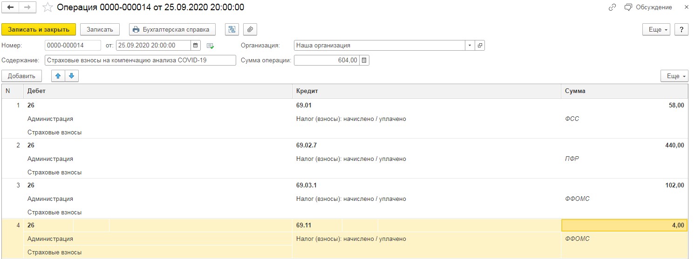Open the structure of subordination icon
Viewport: 695px width, 259px height.
[232, 29]
